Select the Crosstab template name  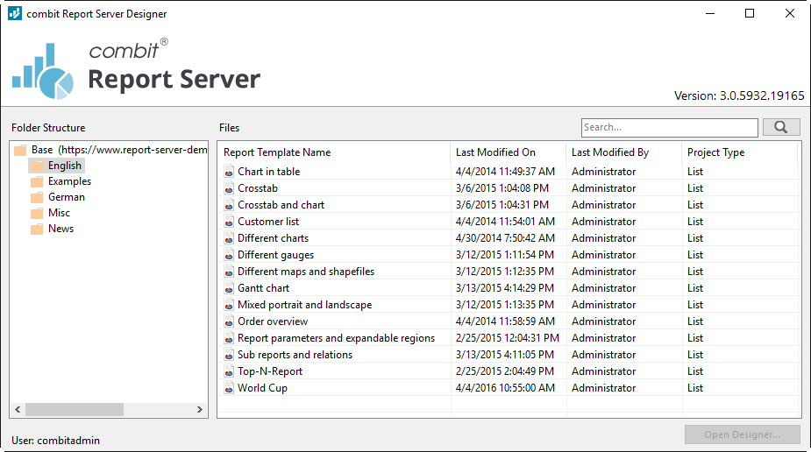258,188
